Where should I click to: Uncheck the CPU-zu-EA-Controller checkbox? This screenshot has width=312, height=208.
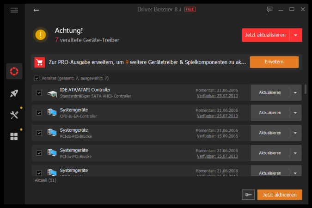tap(39, 113)
